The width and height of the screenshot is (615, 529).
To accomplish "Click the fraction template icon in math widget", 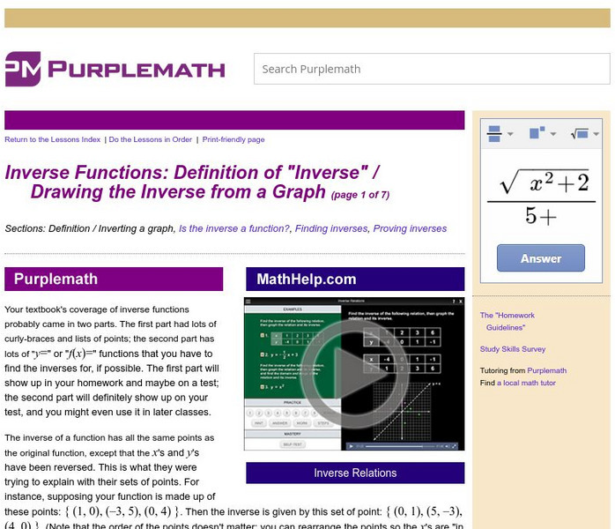I will tap(494, 134).
